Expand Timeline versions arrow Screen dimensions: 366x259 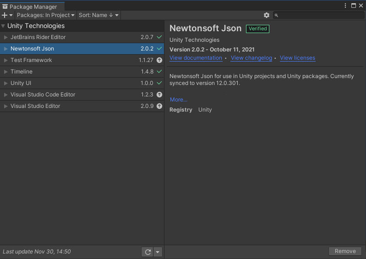coord(6,72)
